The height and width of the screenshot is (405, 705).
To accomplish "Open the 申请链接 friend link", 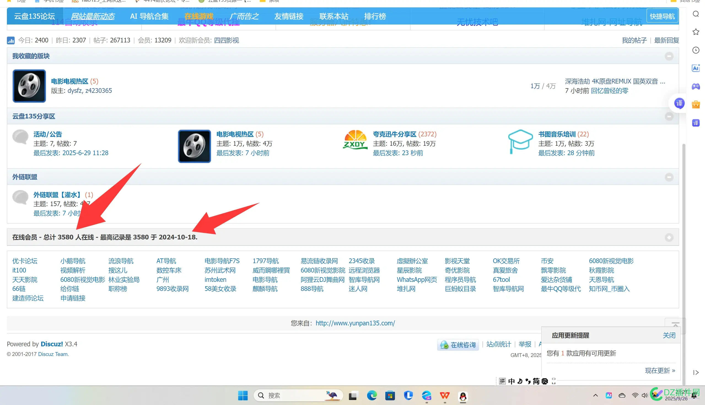I will [x=72, y=298].
